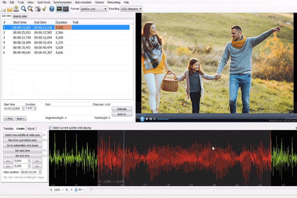Screen dimensions: 297x198
Task: Zoom out the waveform with the minus magnifier
Action: coord(51,190)
